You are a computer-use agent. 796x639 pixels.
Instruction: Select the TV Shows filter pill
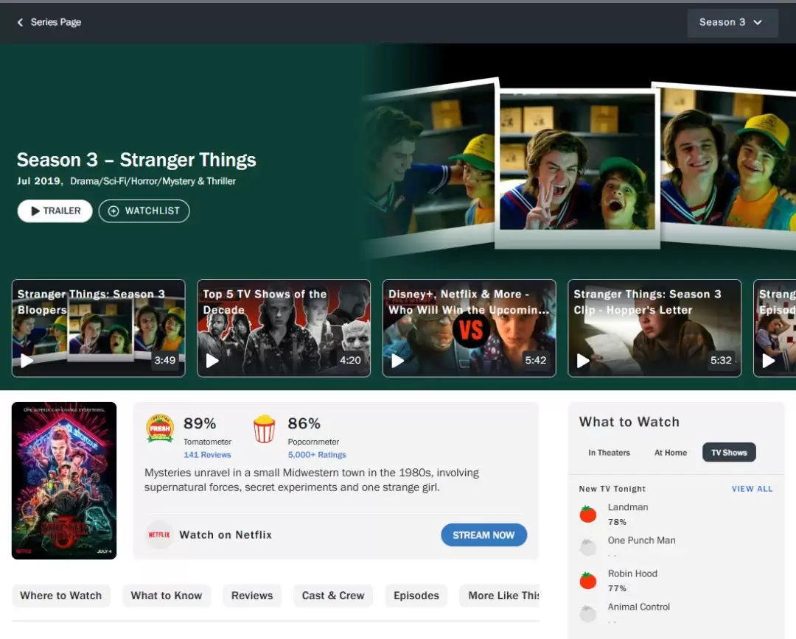[728, 453]
